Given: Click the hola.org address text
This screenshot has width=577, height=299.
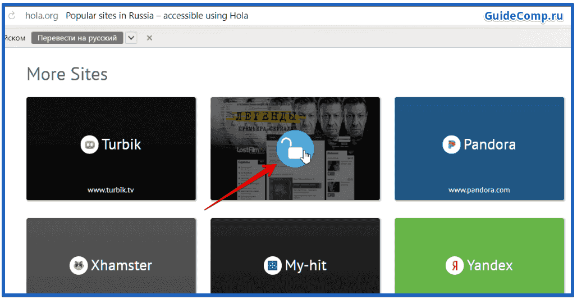Looking at the screenshot, I should tap(41, 16).
